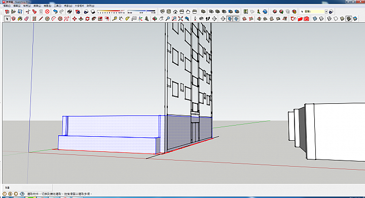Undo the last action
The width and height of the screenshot is (365, 198).
tap(55, 11)
